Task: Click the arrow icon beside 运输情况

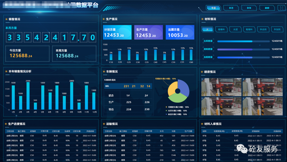Action: (104, 124)
